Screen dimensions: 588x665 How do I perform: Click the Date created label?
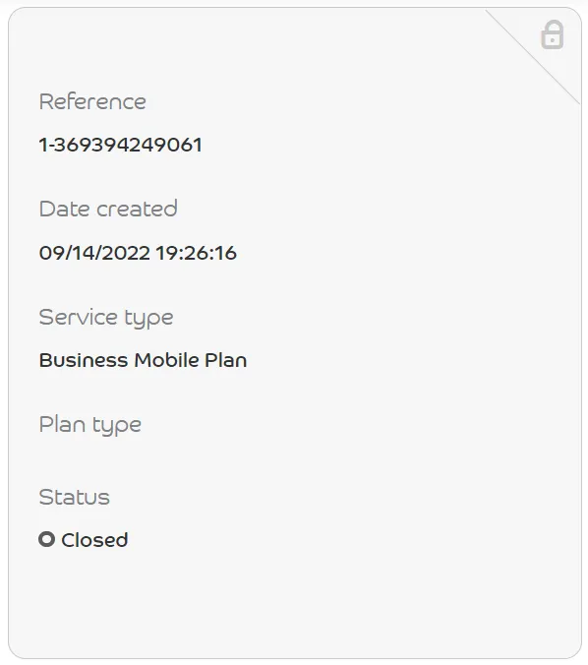tap(108, 209)
